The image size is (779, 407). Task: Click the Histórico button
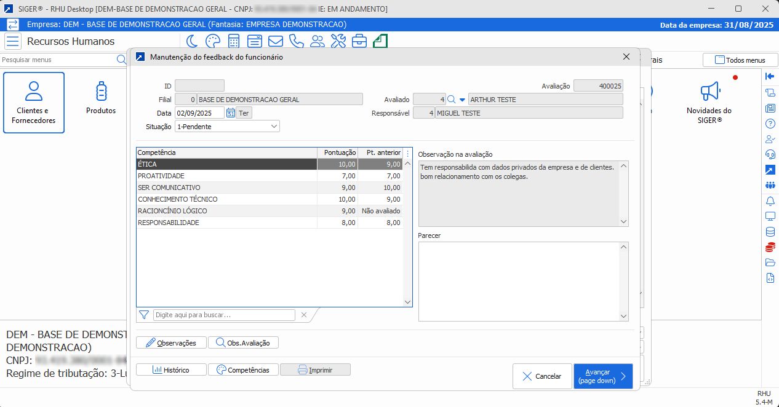pyautogui.click(x=170, y=370)
